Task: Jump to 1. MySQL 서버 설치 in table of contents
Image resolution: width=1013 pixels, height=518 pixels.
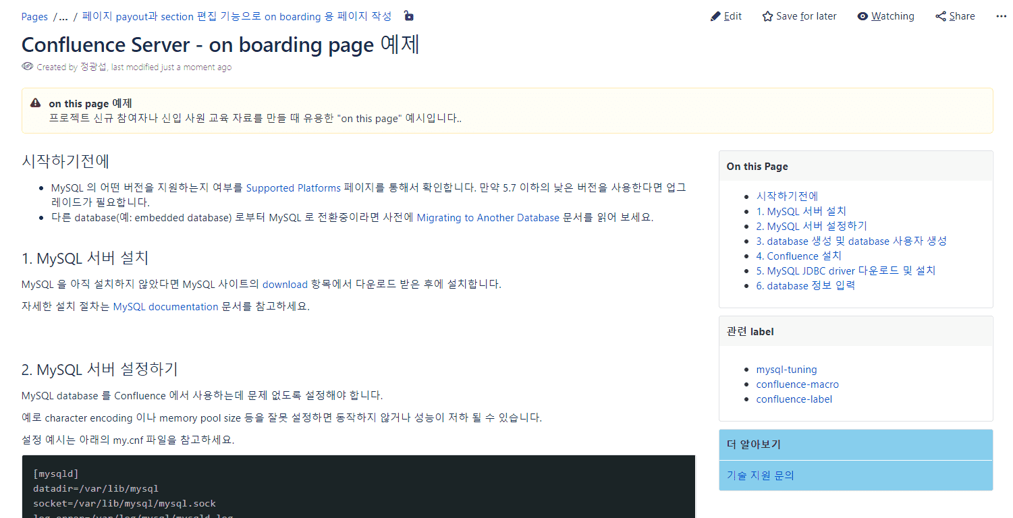Action: coord(801,211)
